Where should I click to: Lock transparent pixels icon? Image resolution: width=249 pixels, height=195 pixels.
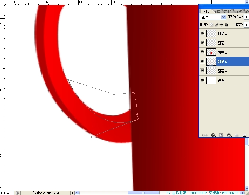click(x=211, y=25)
